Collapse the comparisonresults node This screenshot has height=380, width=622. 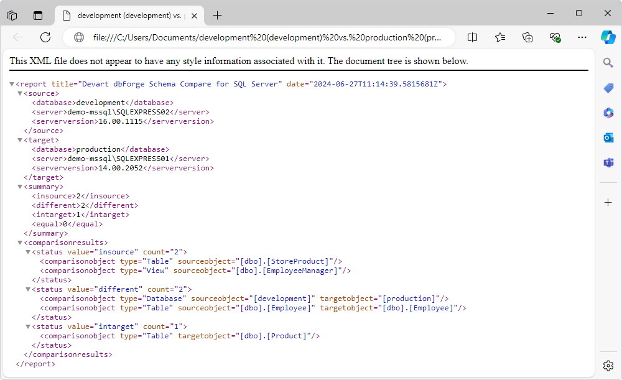[x=20, y=243]
